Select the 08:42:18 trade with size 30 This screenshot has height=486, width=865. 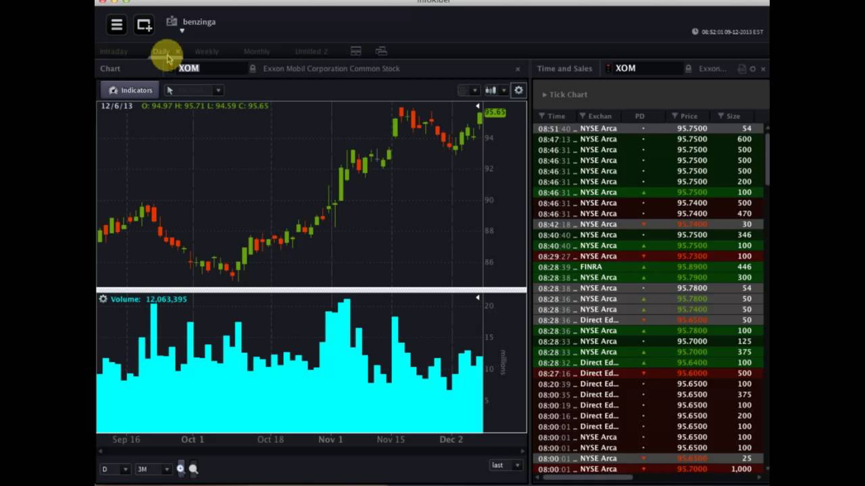coord(649,224)
